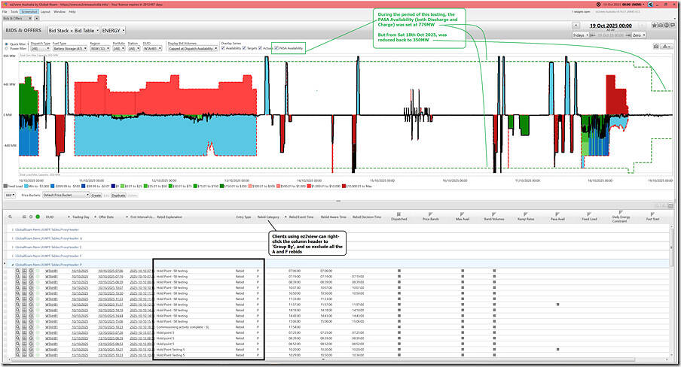681x367 pixels.
Task: Click 'Commissioning activity complete' rebid explanation
Action: pos(182,327)
